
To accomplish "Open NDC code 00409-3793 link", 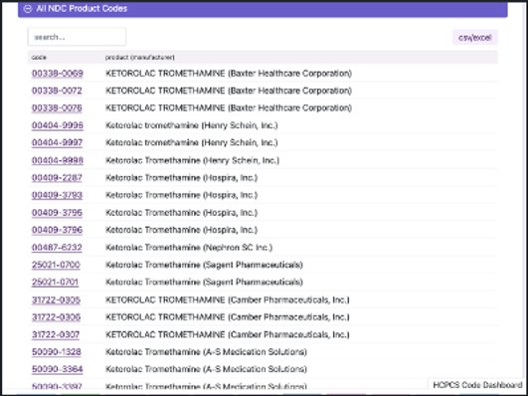I will (x=58, y=195).
